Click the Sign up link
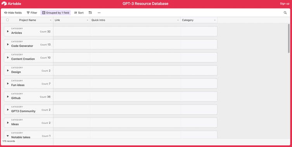Viewport: 292px width, 147px height. tap(285, 3)
